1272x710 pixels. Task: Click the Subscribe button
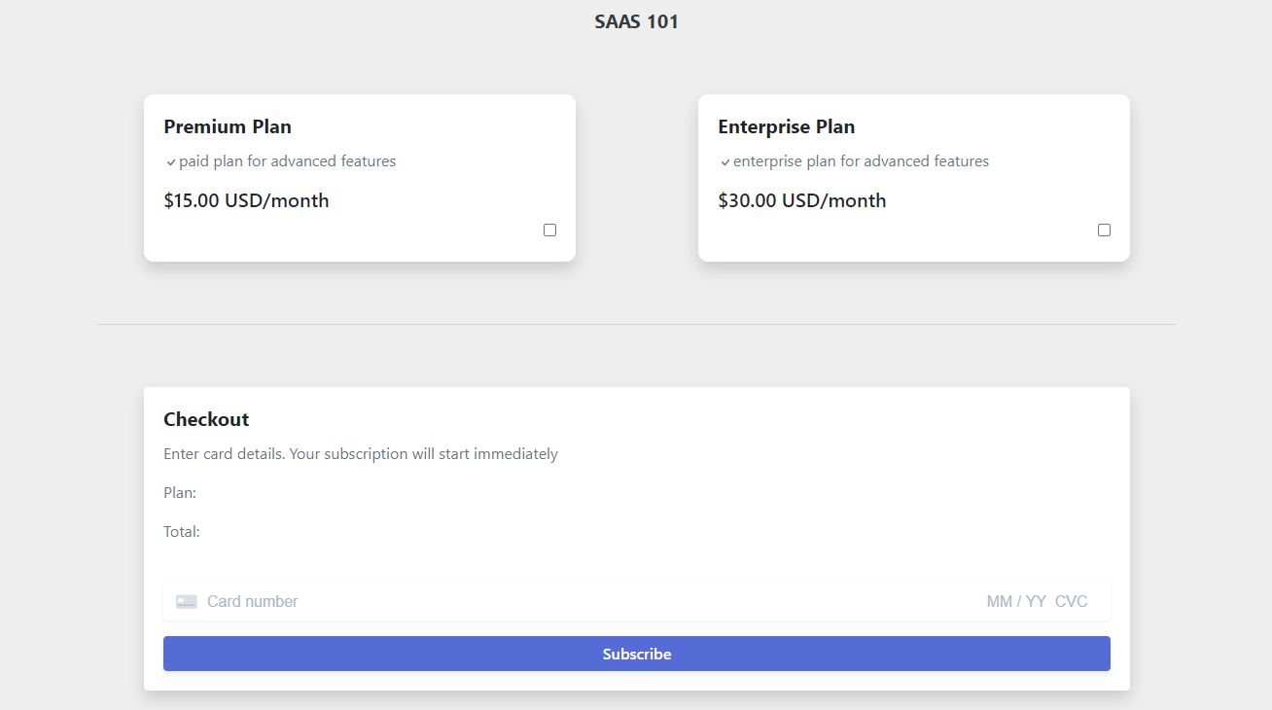click(637, 654)
